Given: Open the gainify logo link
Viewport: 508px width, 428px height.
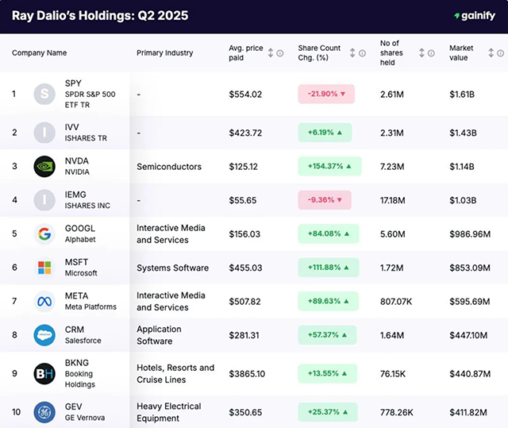Looking at the screenshot, I should click(x=474, y=16).
